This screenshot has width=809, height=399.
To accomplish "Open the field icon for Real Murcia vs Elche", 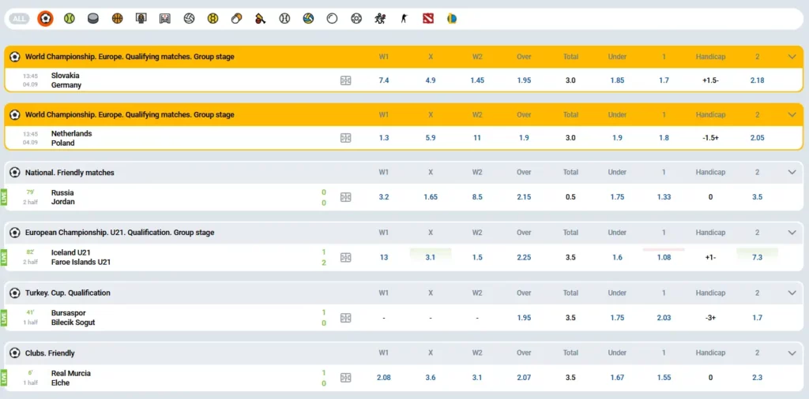I will click(x=345, y=378).
